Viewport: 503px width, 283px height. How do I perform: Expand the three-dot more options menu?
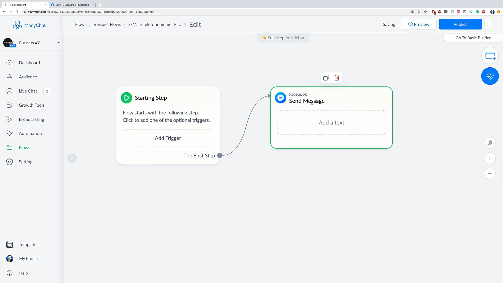[x=488, y=24]
